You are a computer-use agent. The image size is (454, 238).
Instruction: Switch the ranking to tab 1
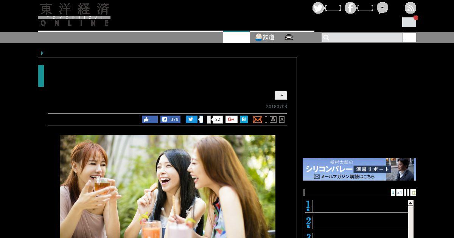tap(393, 192)
